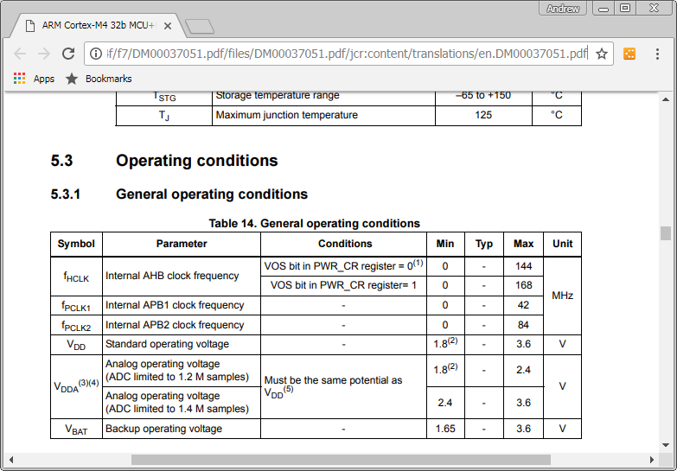Open the orange extension icon

[629, 54]
